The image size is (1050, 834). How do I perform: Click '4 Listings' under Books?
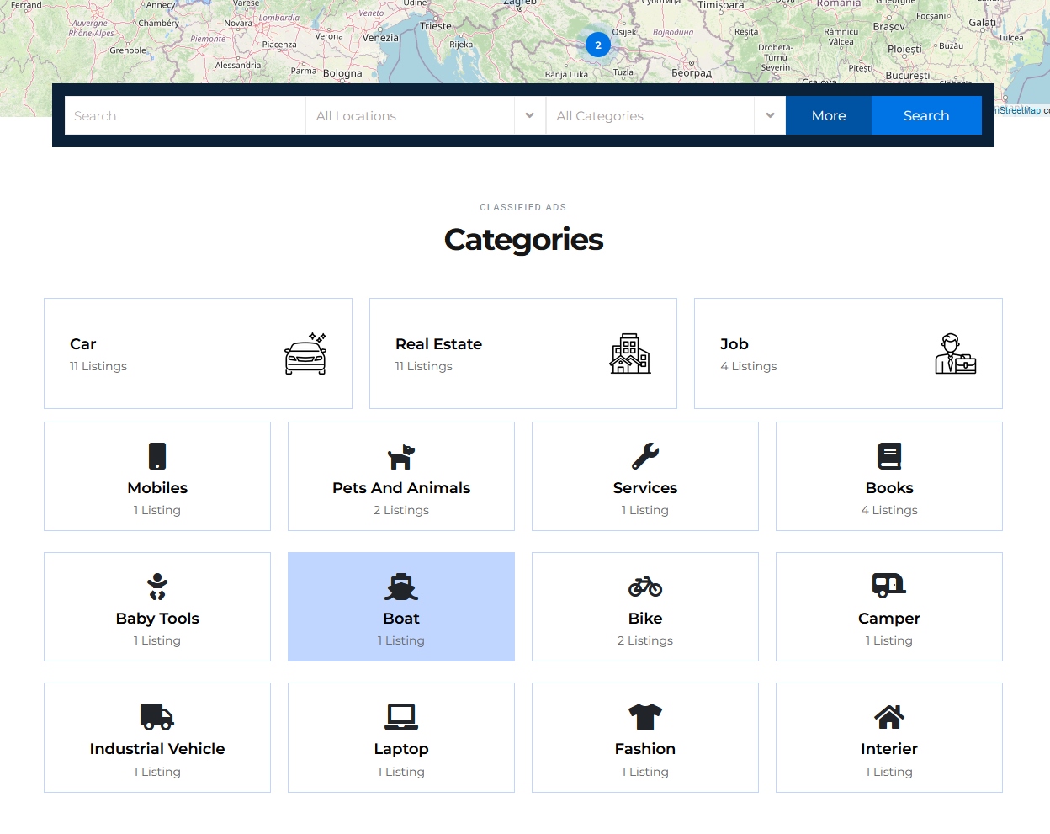pos(889,510)
